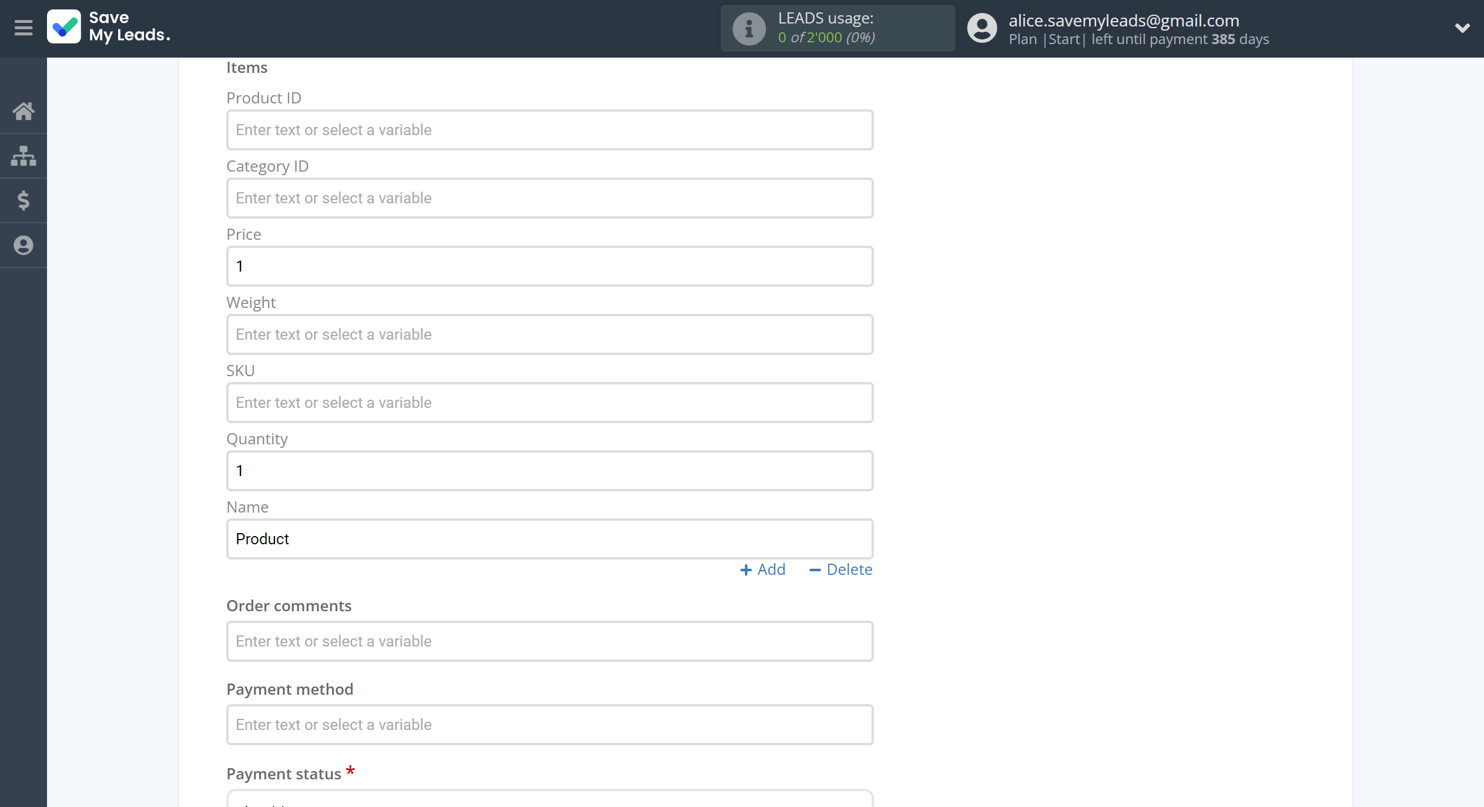Click the alice.savemyleads@gmail.com account email
This screenshot has height=807, width=1484.
[x=1124, y=21]
